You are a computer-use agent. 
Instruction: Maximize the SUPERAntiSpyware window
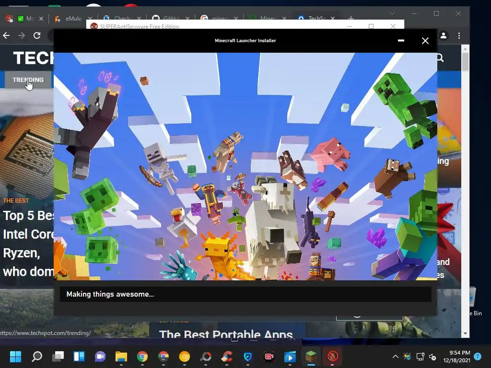tap(371, 26)
